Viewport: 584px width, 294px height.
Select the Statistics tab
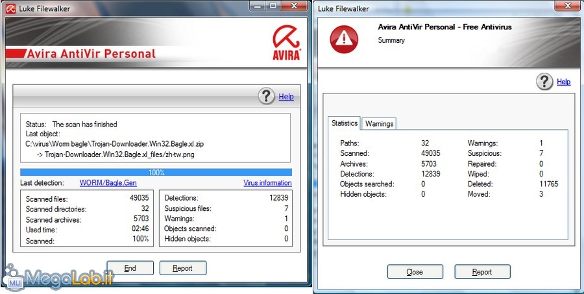(x=345, y=123)
